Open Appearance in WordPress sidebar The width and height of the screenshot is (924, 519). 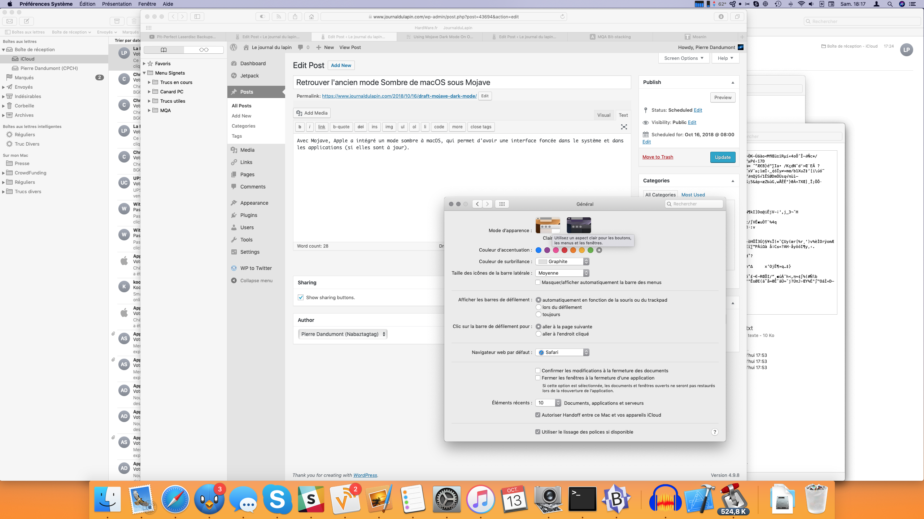(254, 203)
